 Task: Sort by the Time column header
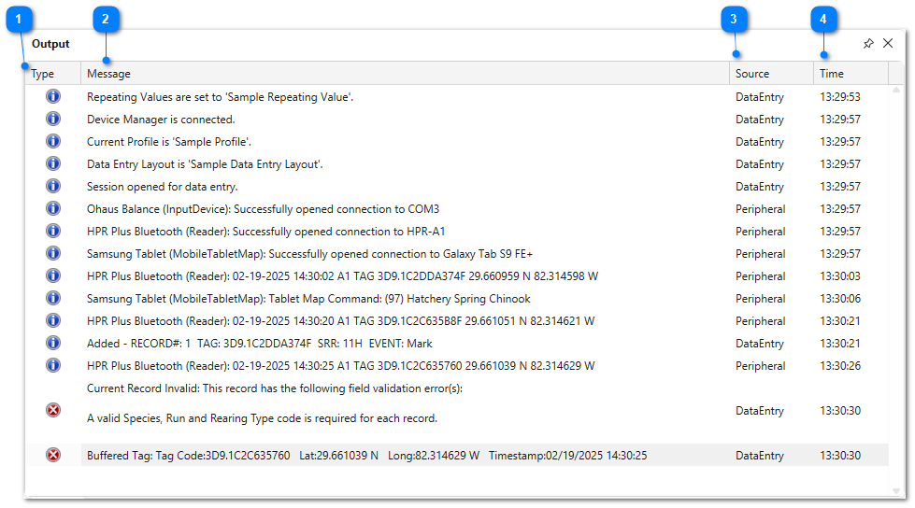point(851,74)
